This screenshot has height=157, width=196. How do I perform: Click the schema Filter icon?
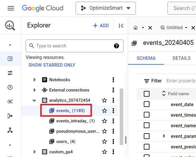click(x=147, y=81)
